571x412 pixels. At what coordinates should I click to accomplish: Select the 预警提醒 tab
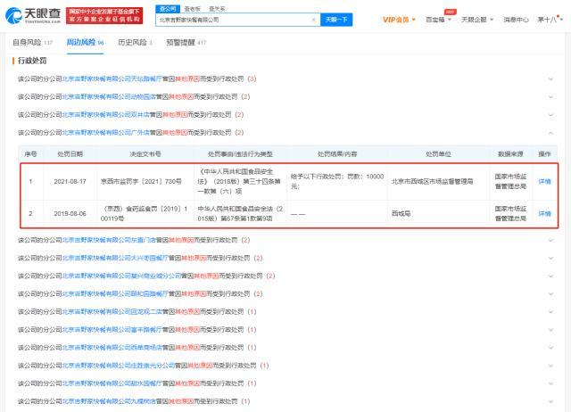point(186,43)
